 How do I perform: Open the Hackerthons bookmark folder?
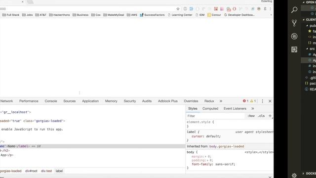tap(59, 15)
